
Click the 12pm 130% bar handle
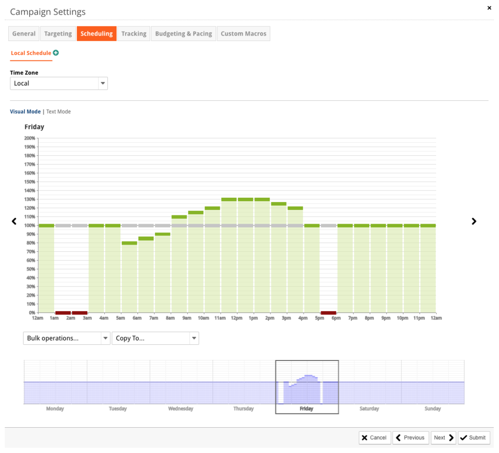246,199
